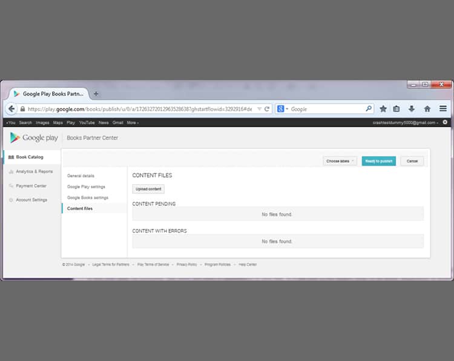Open Help Center footer link
This screenshot has width=454, height=361.
[x=248, y=265]
